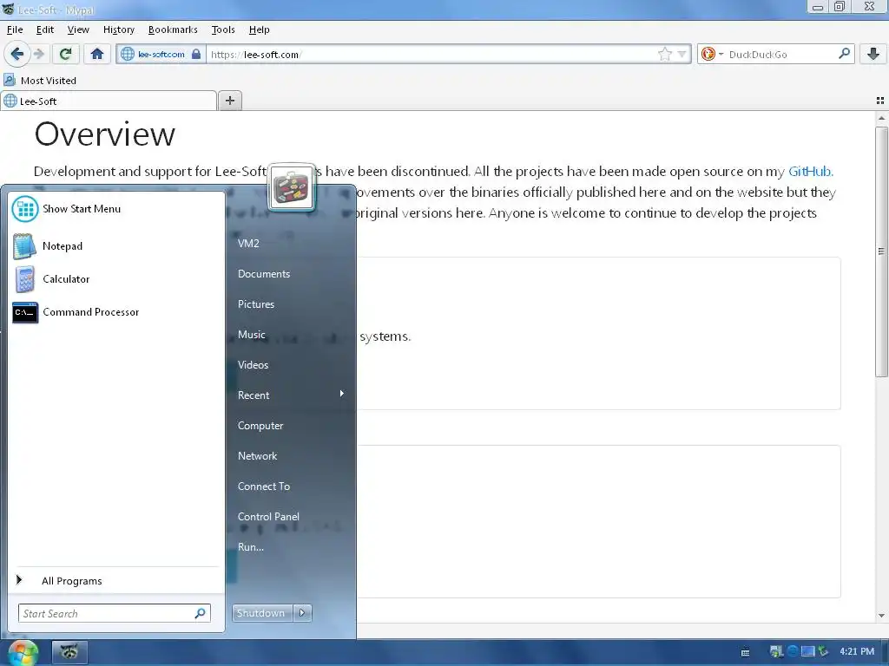Screen dimensions: 889x666
Task: Expand the shutdown options arrow
Action: (x=302, y=613)
